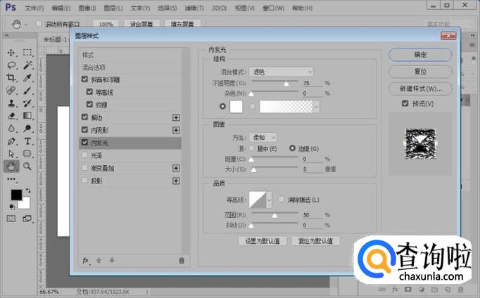This screenshot has width=480, height=298.
Task: Uncheck the 内阴影 effect checkbox
Action: (84, 130)
